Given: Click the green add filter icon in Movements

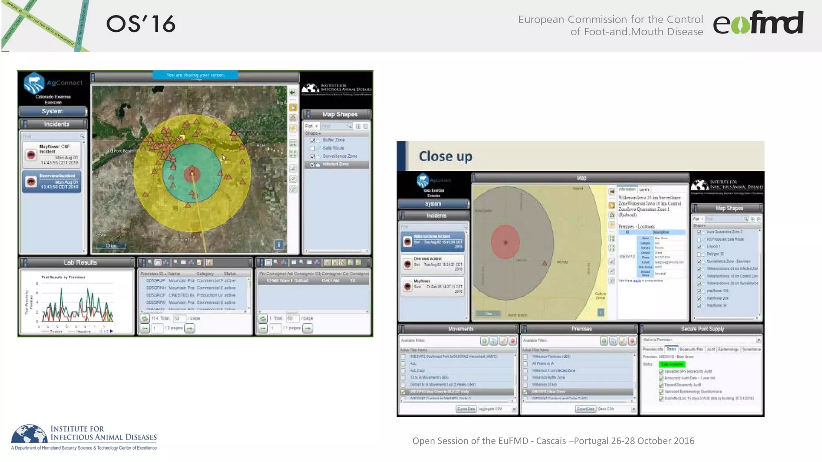Looking at the screenshot, I should pyautogui.click(x=484, y=341).
